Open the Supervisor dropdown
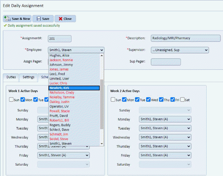The image size is (223, 176). (179, 50)
